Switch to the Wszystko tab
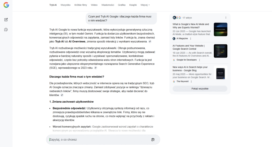 [65, 5]
